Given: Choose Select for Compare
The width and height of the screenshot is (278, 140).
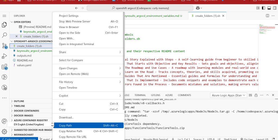Looking at the screenshot, I should (x=88, y=60).
